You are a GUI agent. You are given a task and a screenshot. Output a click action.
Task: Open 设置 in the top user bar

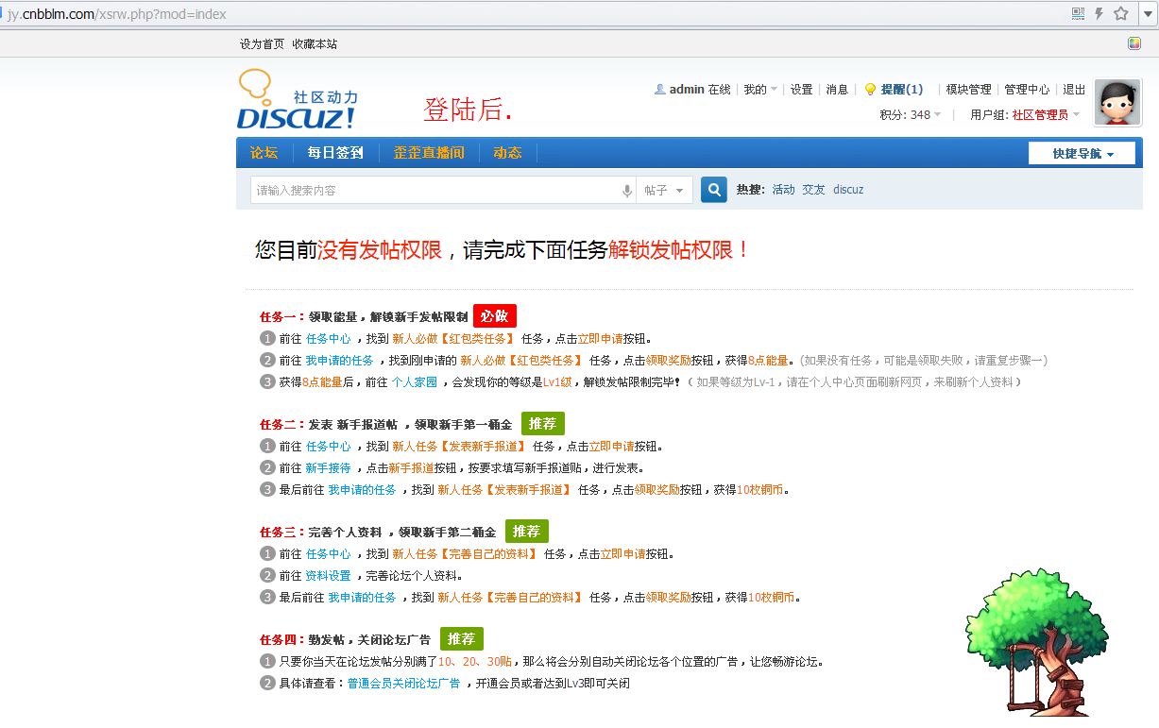click(x=802, y=90)
